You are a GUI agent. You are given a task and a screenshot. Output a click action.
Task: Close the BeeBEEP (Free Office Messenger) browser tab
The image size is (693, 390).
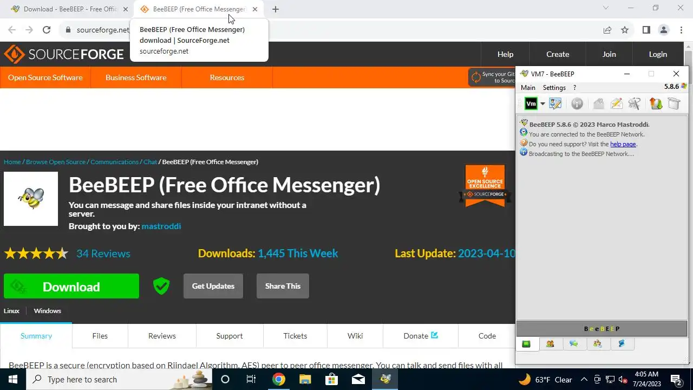pos(255,9)
